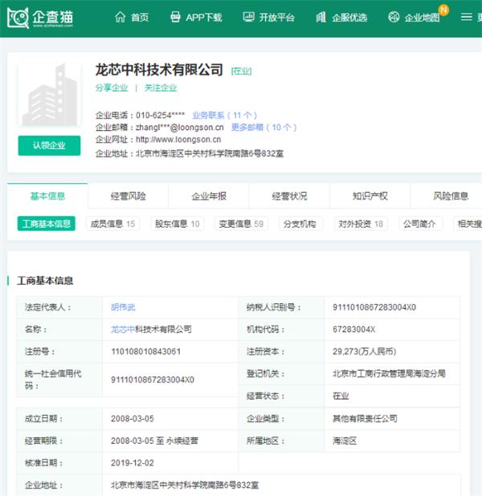The height and width of the screenshot is (496, 482).
Task: Open legal representative 胡伟武 link
Action: [x=123, y=307]
